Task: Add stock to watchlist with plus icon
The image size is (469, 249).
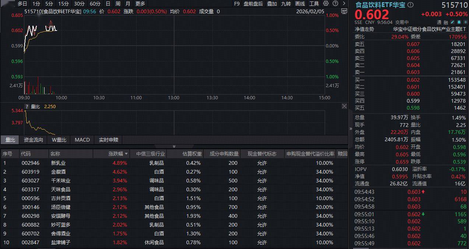Action: (465, 22)
